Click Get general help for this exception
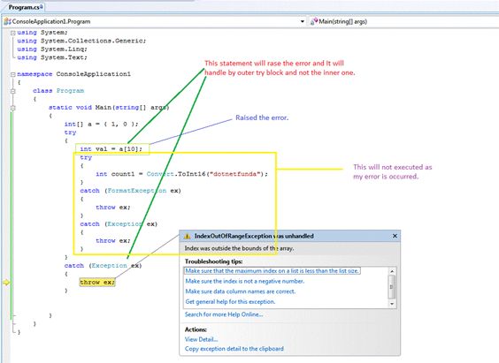The width and height of the screenshot is (499, 363). [x=230, y=302]
